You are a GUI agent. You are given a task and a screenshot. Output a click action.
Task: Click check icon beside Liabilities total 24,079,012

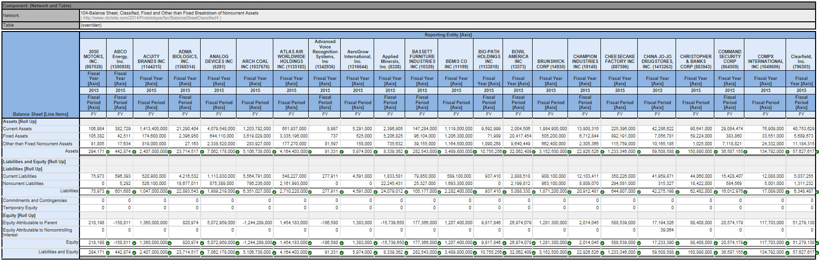[406, 192]
